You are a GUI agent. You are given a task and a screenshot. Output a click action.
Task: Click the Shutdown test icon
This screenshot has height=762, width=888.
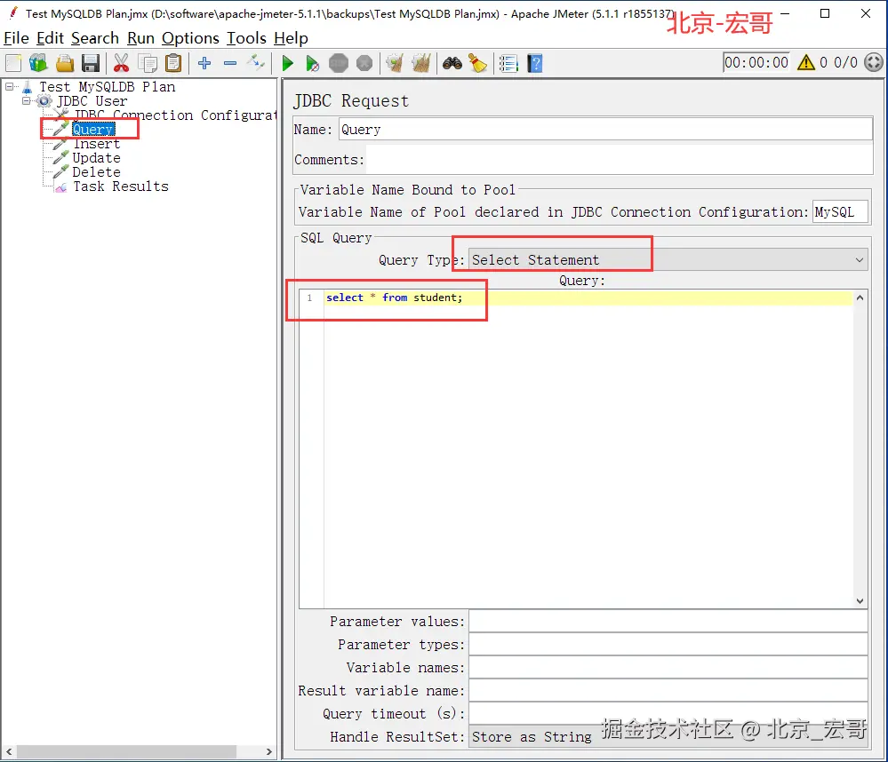click(364, 63)
